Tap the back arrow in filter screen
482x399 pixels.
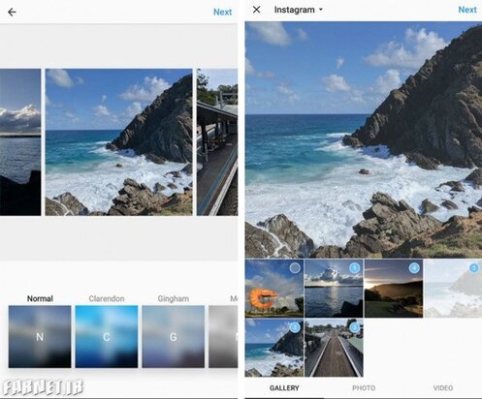(x=12, y=13)
